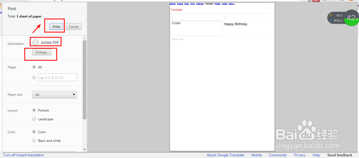Image resolution: width=359 pixels, height=158 pixels.
Task: Click the blue download speed arrow
Action: [x=331, y=20]
